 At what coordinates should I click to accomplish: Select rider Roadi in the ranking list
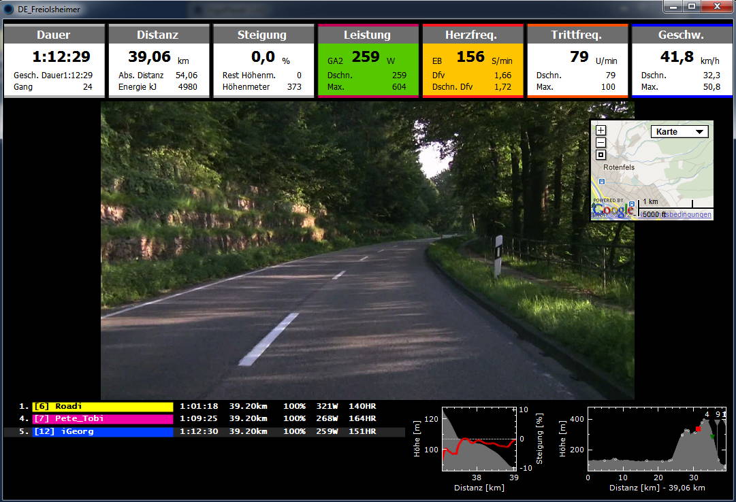coord(103,407)
